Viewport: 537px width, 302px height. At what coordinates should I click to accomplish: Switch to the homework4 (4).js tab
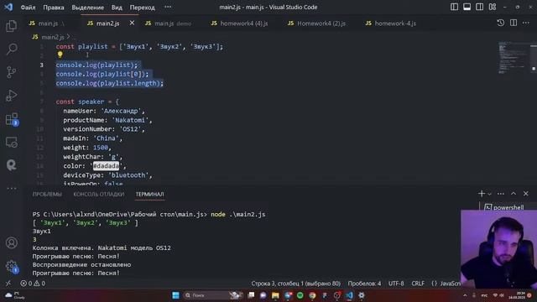click(x=240, y=23)
